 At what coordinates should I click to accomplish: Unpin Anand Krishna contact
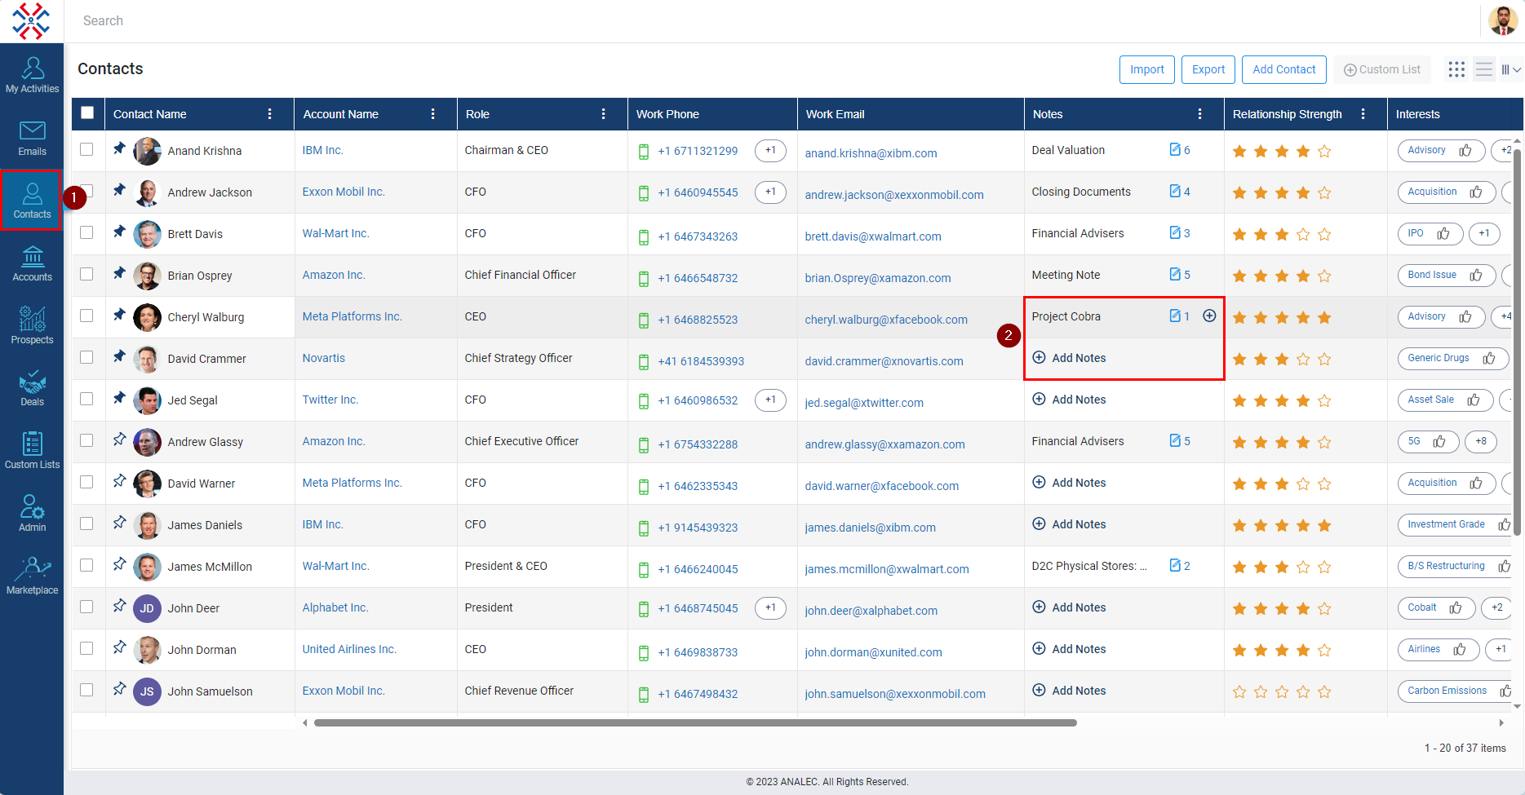(119, 148)
